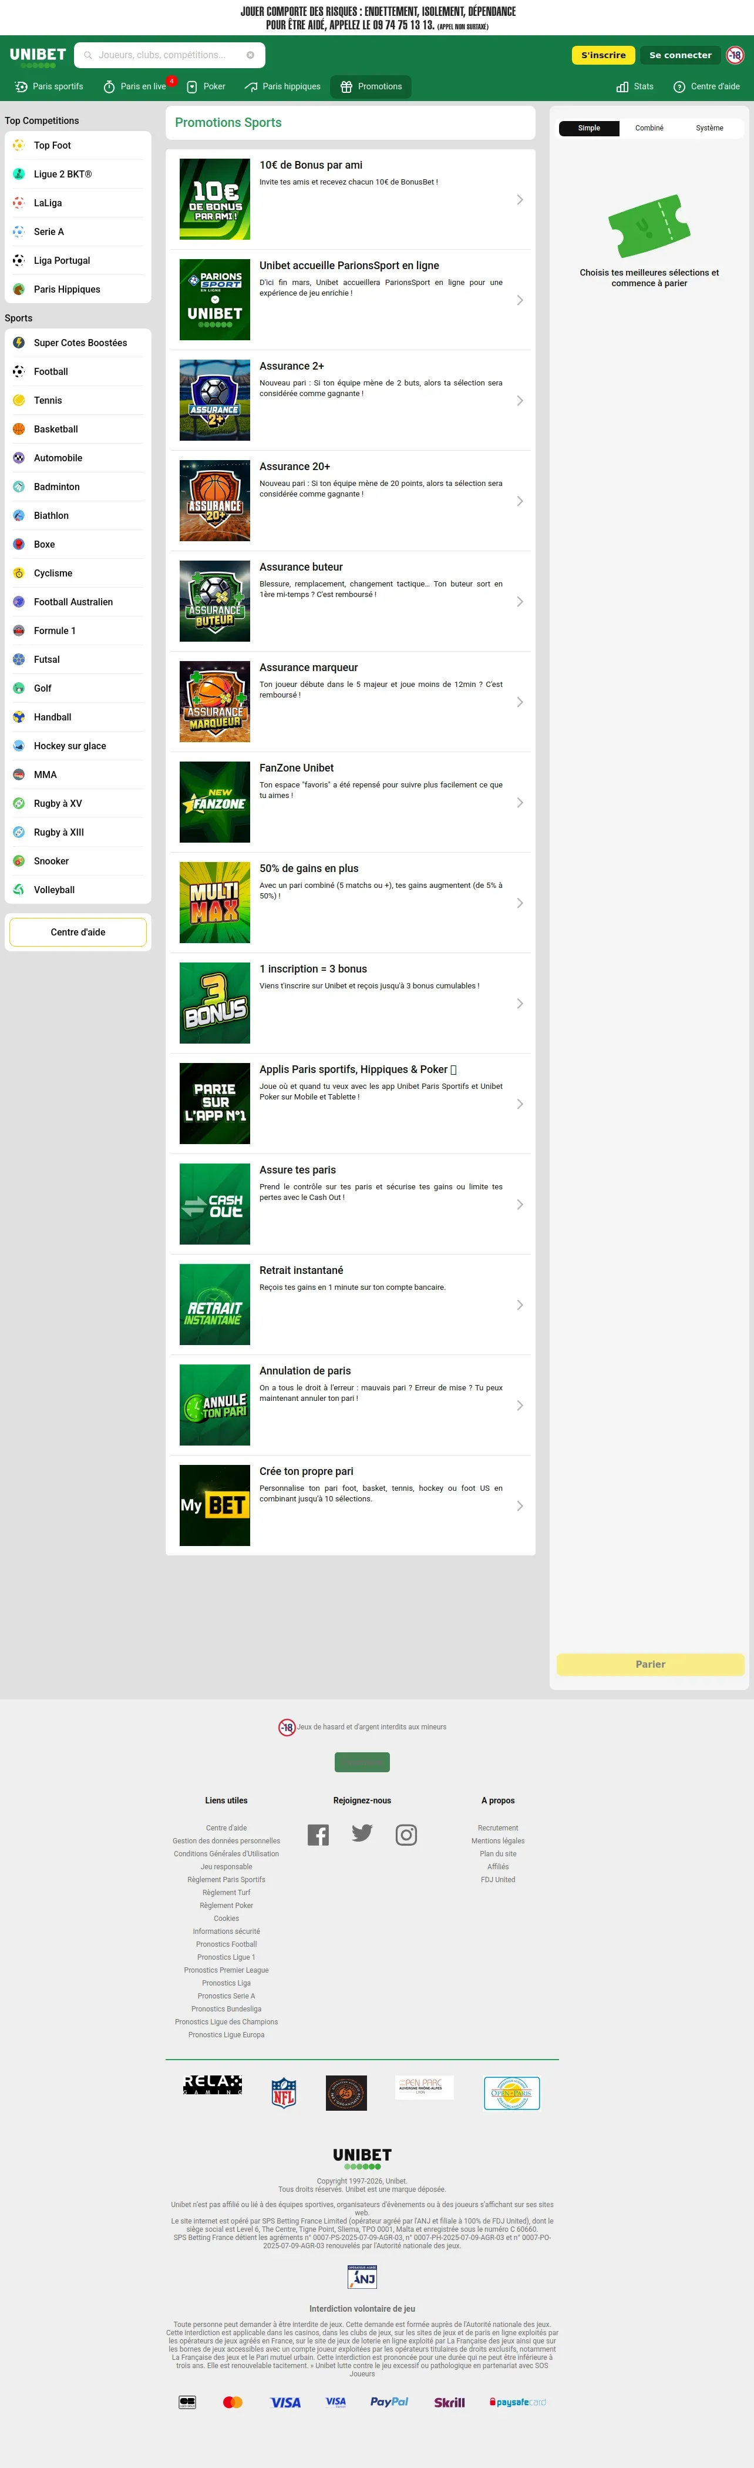
Task: Open Centre d'aide in the header
Action: pyautogui.click(x=706, y=86)
